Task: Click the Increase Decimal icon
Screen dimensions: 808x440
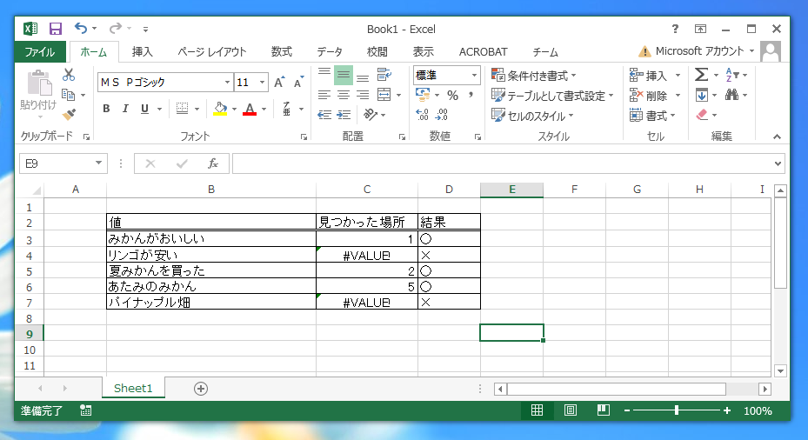Action: tap(422, 115)
